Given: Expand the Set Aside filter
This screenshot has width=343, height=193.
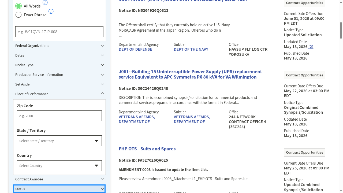Looking at the screenshot, I should (x=59, y=84).
